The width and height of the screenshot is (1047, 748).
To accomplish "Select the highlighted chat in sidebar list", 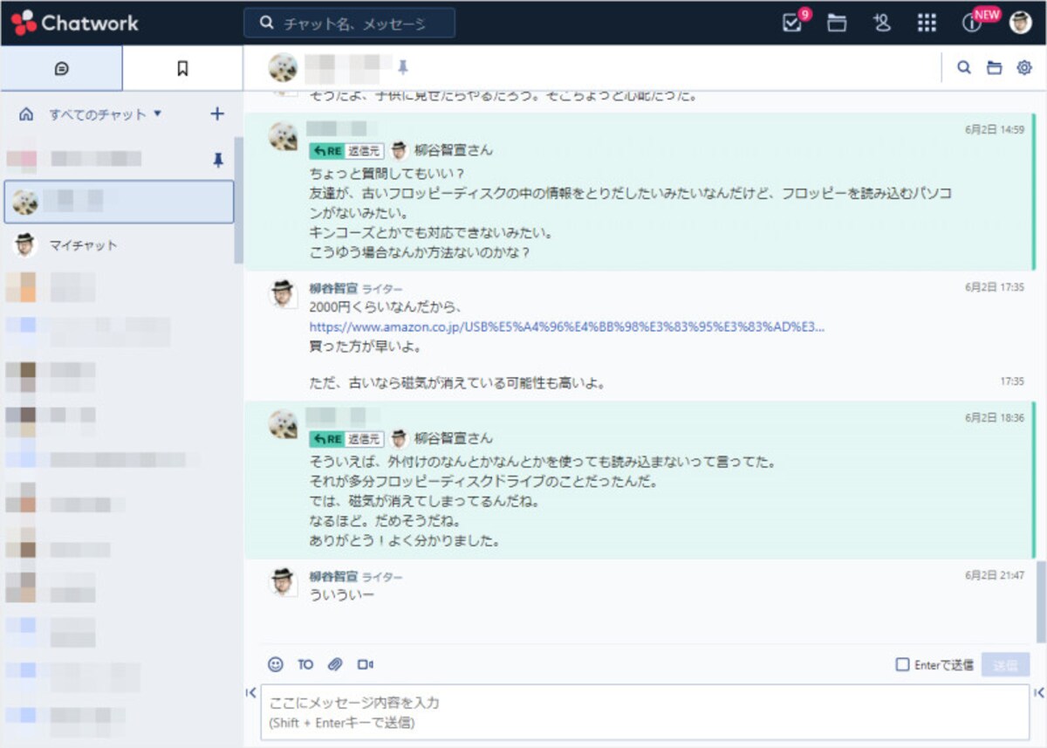I will [119, 202].
